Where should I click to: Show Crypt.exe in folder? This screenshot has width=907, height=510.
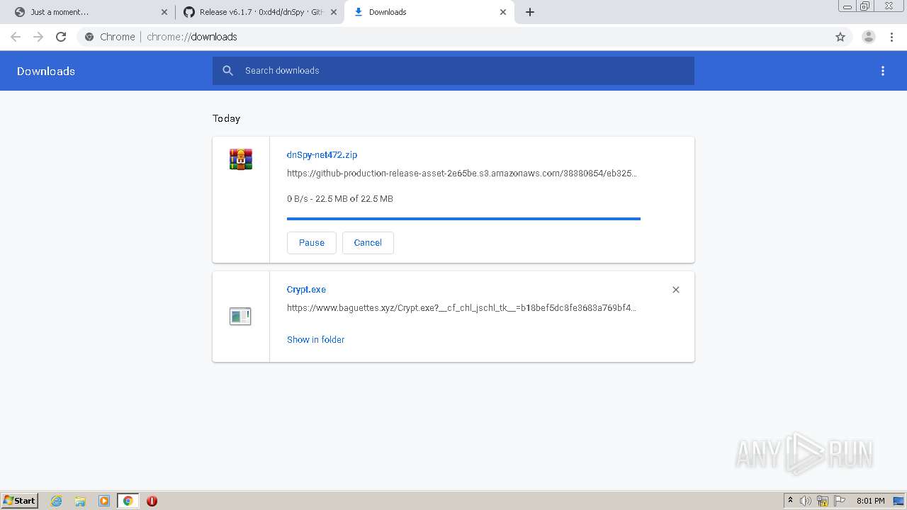point(315,340)
